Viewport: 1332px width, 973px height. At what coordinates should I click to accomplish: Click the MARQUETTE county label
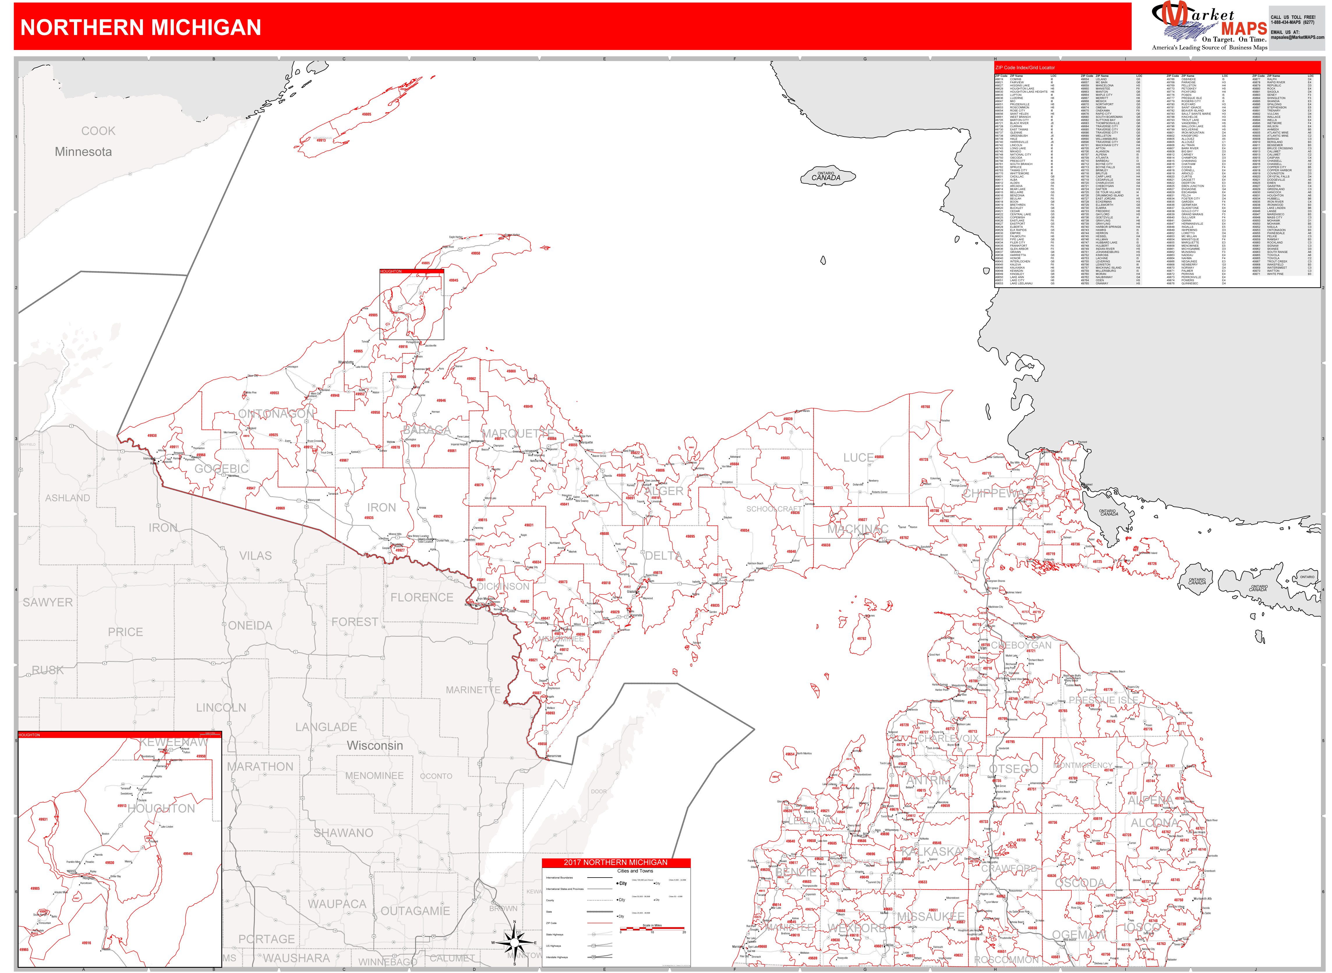pyautogui.click(x=518, y=434)
